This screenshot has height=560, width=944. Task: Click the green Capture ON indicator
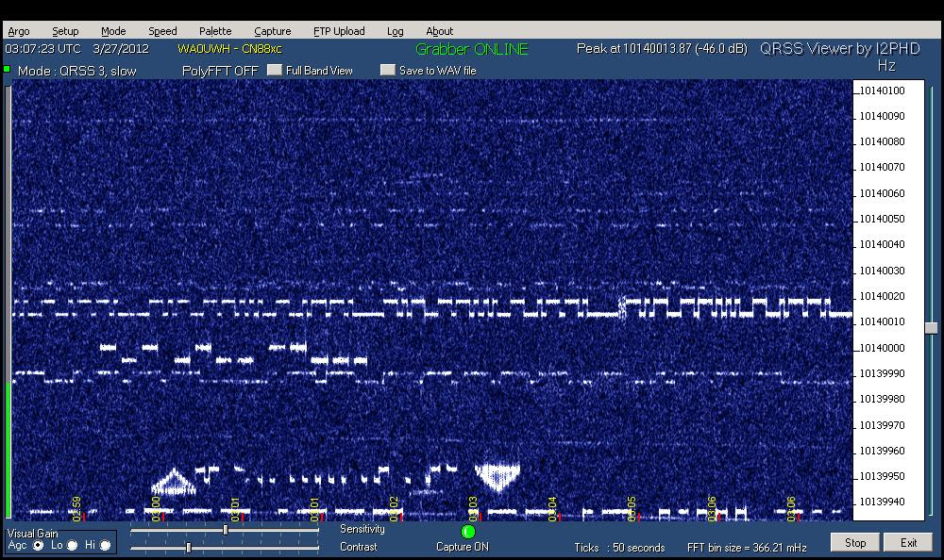click(468, 532)
